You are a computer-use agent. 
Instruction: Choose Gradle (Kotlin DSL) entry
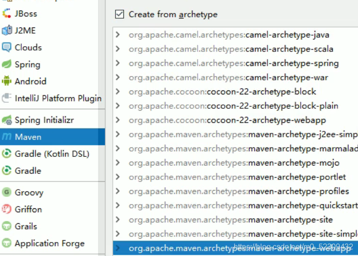coord(53,154)
